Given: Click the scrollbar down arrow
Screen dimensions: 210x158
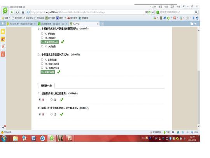Looking at the screenshot, I should click(199, 126).
